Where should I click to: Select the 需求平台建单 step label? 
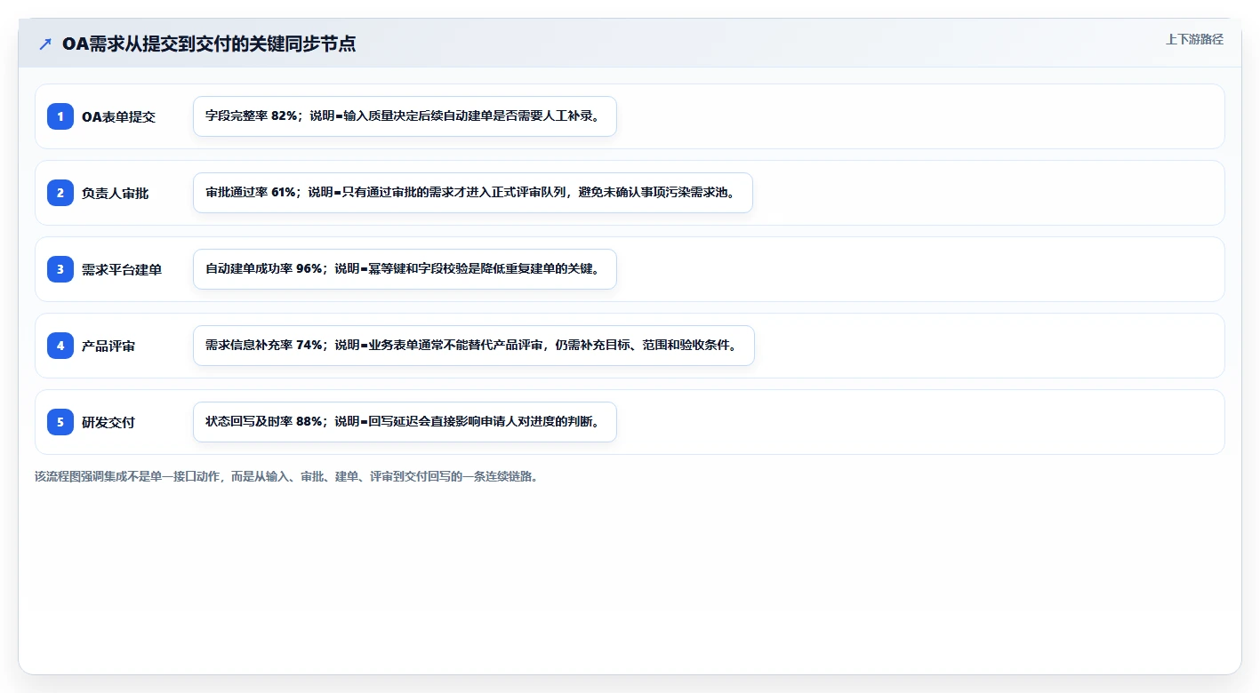(x=122, y=269)
